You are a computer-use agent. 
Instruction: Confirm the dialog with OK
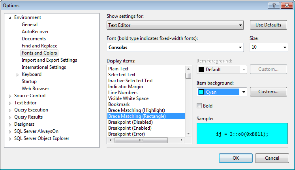point(236,158)
